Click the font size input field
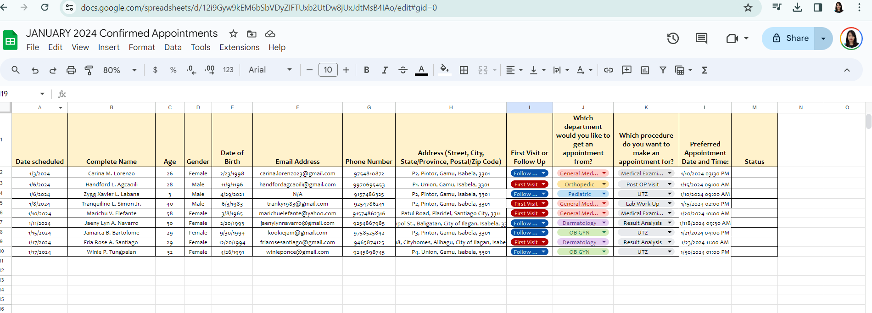This screenshot has width=872, height=313. click(328, 70)
